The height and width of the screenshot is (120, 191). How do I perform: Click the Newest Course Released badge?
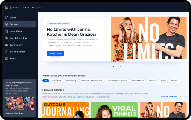pos(59,23)
